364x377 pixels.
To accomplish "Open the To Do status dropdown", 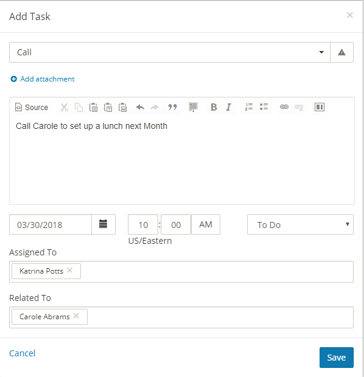I will 300,224.
